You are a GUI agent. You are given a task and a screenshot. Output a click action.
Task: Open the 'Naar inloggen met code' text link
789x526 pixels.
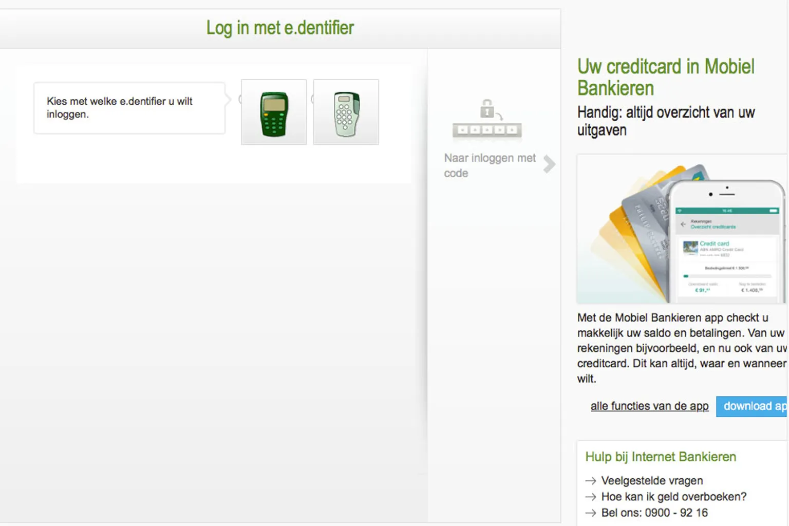coord(489,165)
